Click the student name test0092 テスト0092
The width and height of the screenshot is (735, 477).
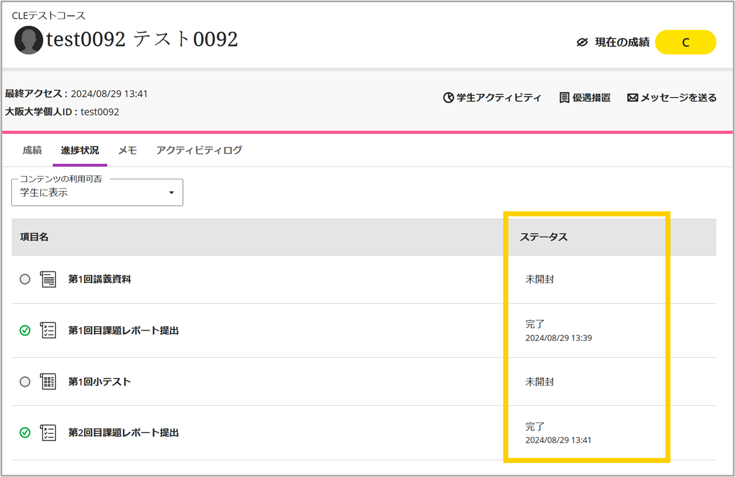tap(142, 39)
